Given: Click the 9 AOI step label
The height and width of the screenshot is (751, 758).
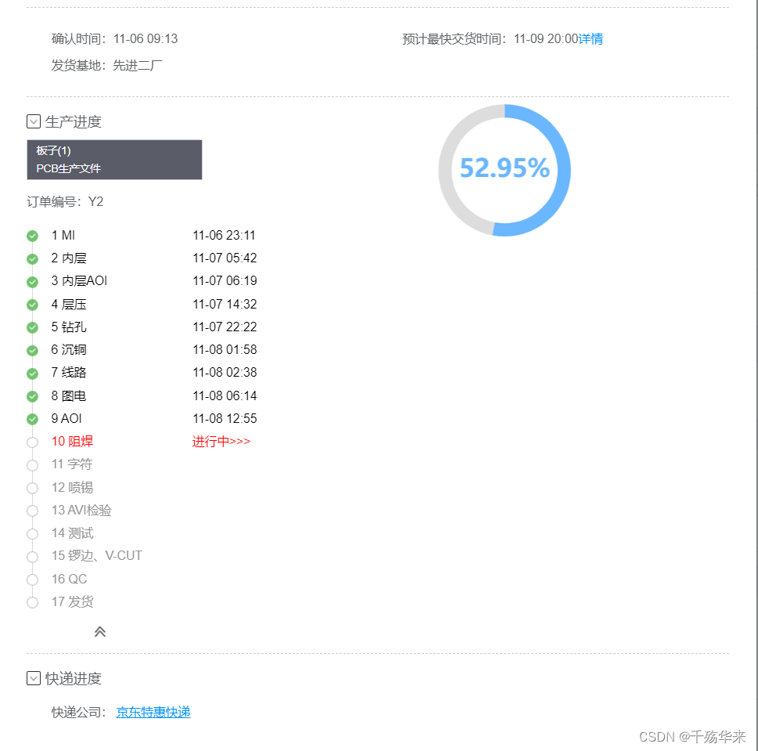Looking at the screenshot, I should click(x=66, y=418).
